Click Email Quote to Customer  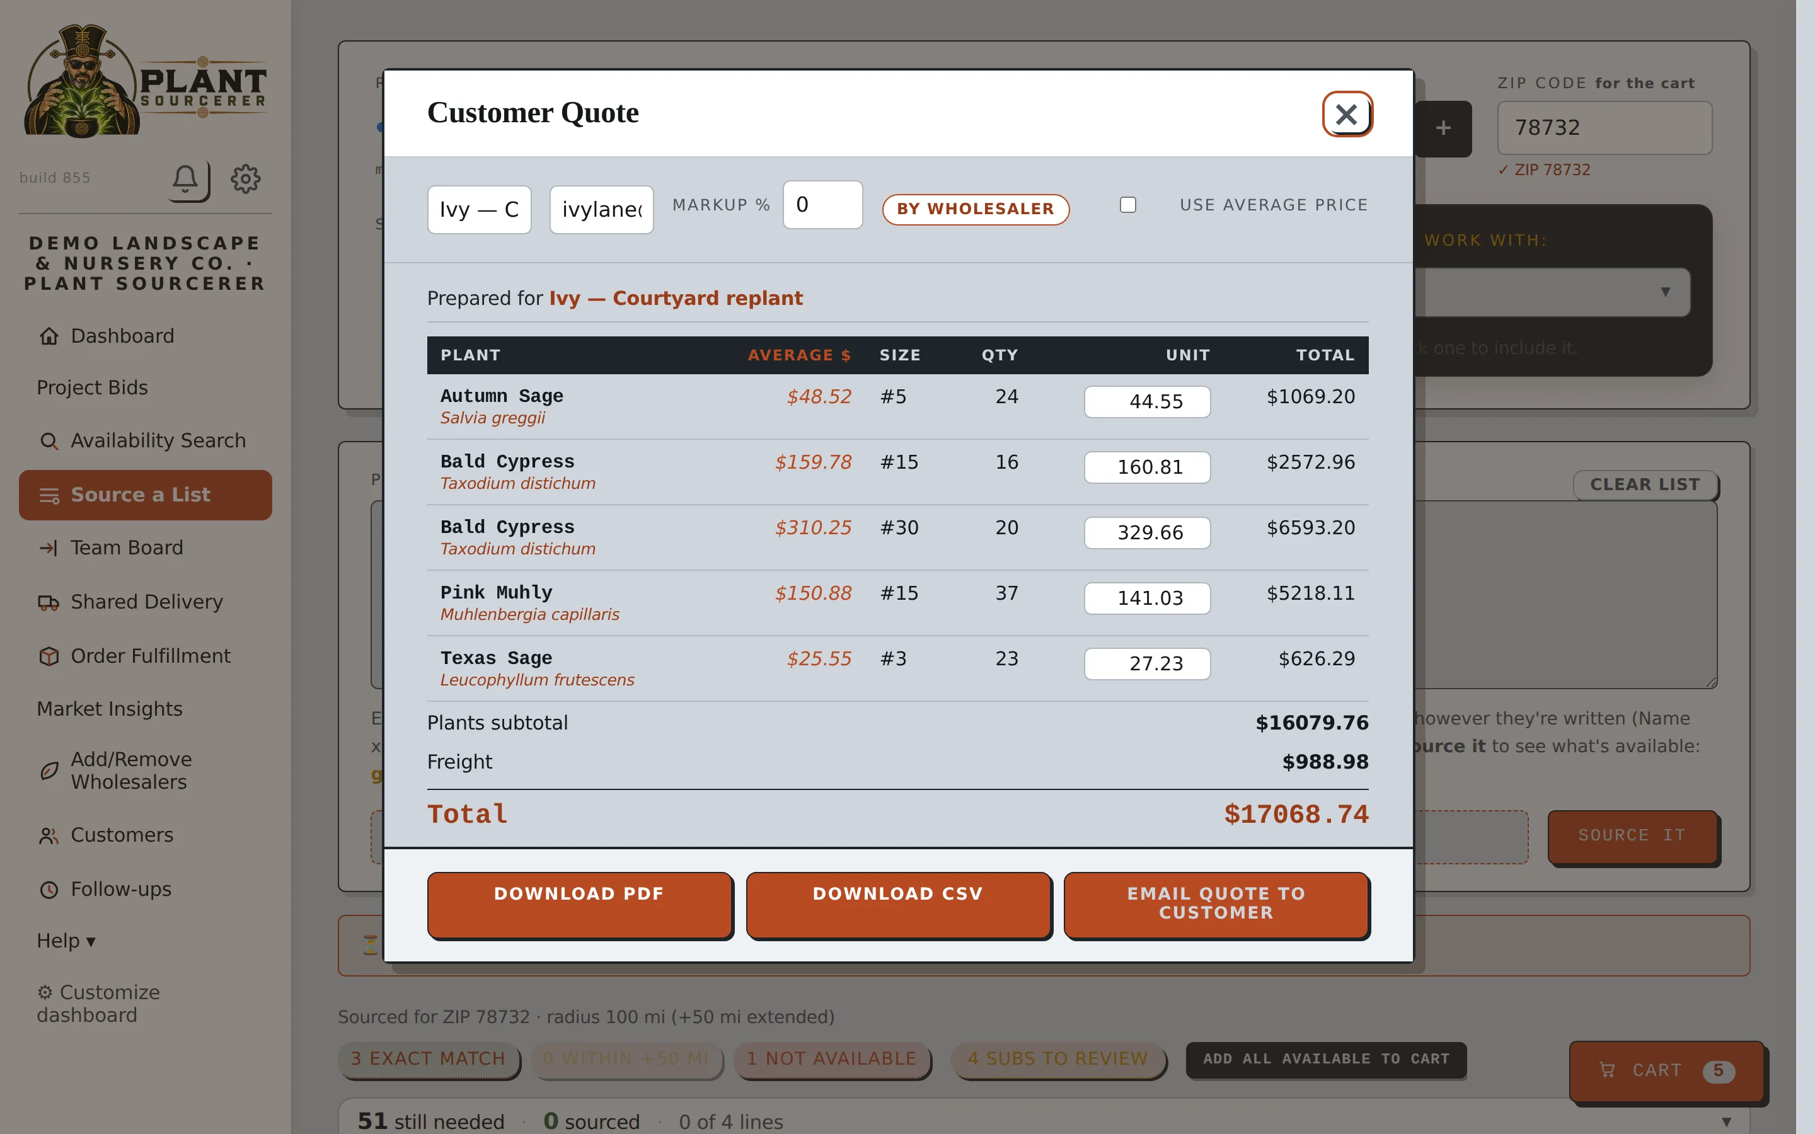(x=1216, y=904)
